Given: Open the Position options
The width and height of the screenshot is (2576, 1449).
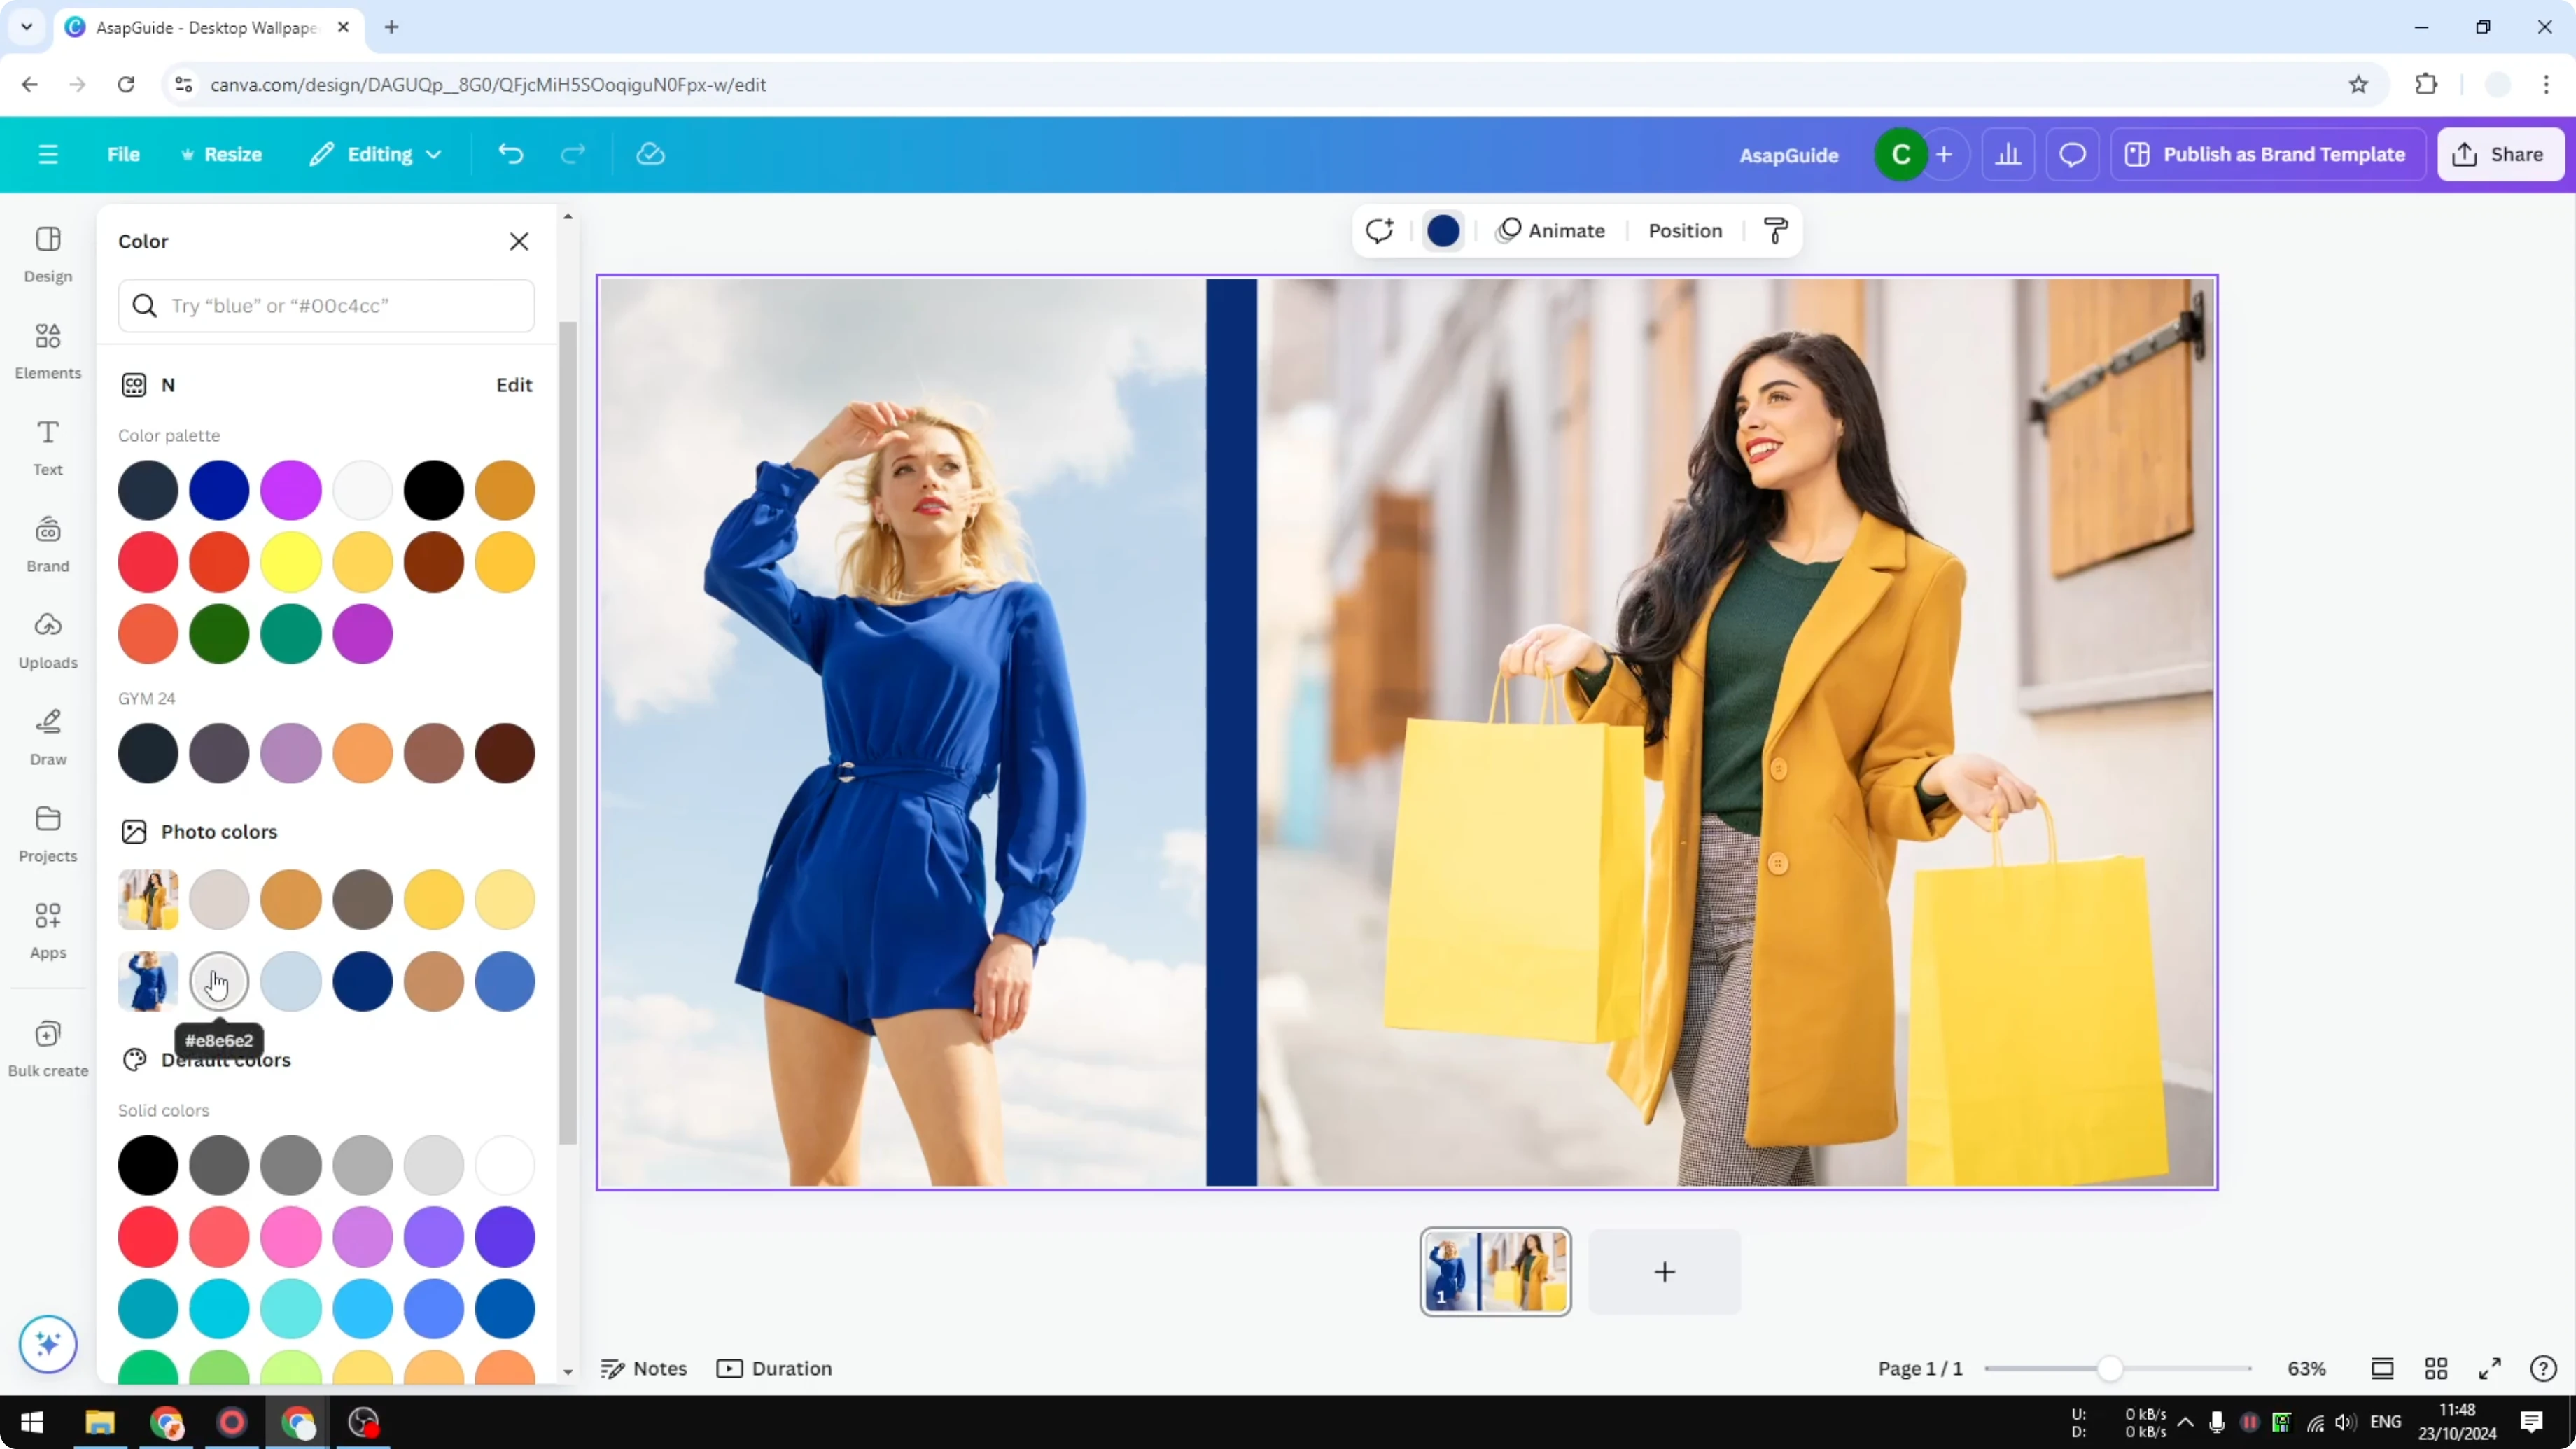Looking at the screenshot, I should [1685, 230].
